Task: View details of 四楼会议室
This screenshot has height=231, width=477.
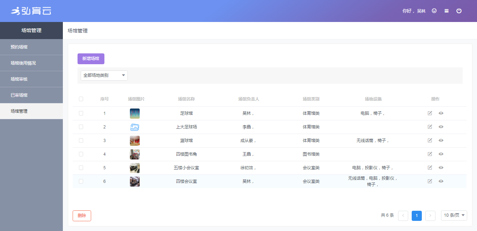Action: point(441,181)
